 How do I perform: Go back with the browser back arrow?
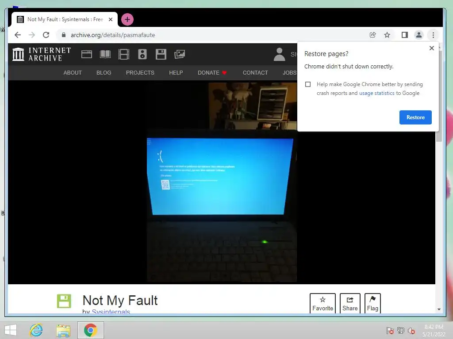coord(18,35)
